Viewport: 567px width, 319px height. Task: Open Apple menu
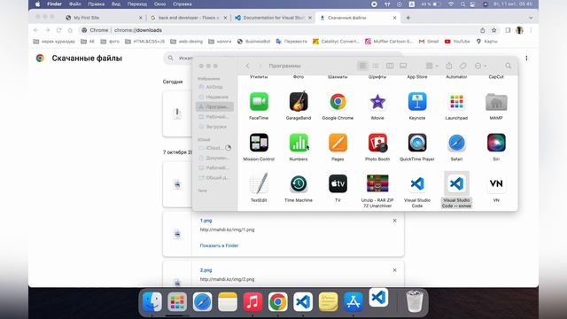tap(37, 4)
